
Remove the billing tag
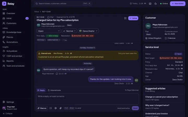[45, 40]
